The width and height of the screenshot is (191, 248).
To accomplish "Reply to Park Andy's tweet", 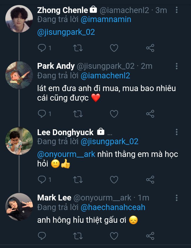I will coord(42,114).
